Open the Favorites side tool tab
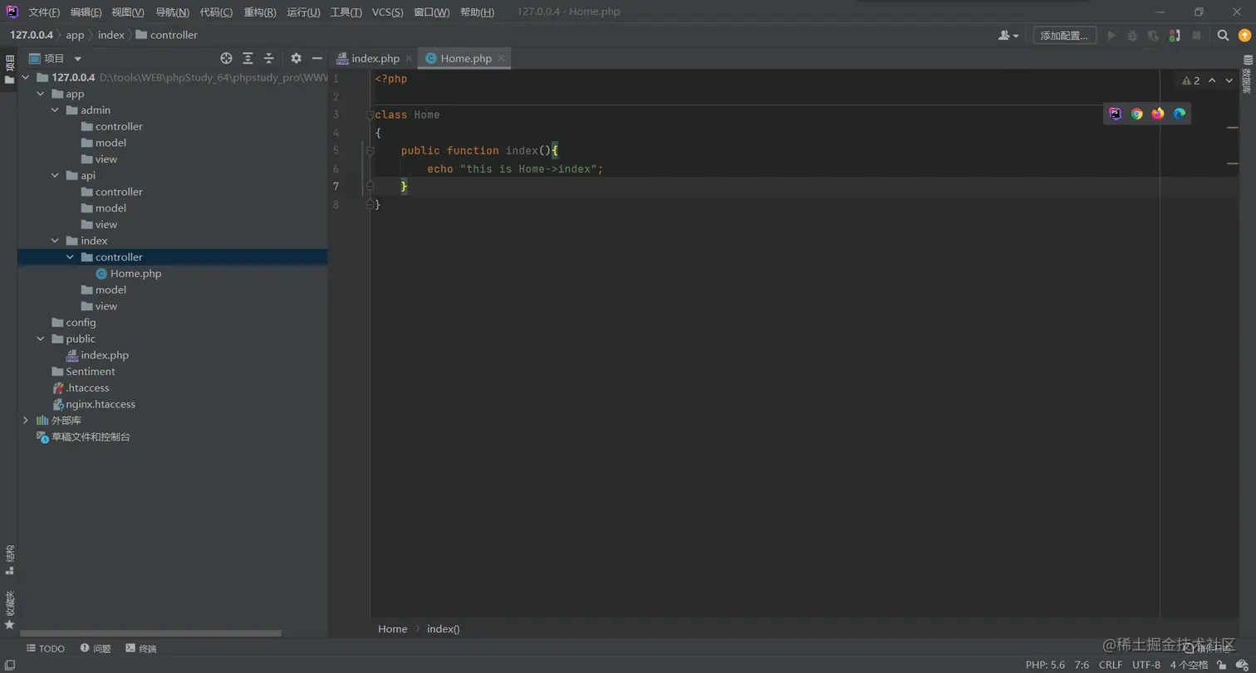 pos(10,608)
